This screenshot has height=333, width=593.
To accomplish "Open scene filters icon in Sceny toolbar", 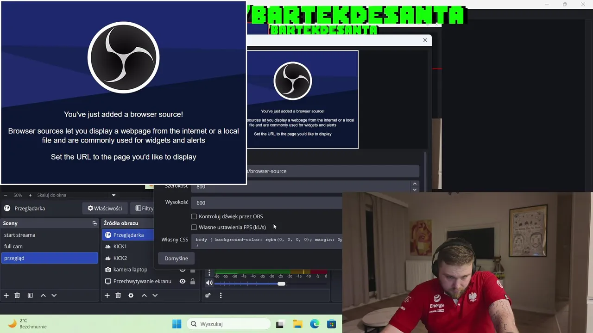I will click(x=30, y=295).
